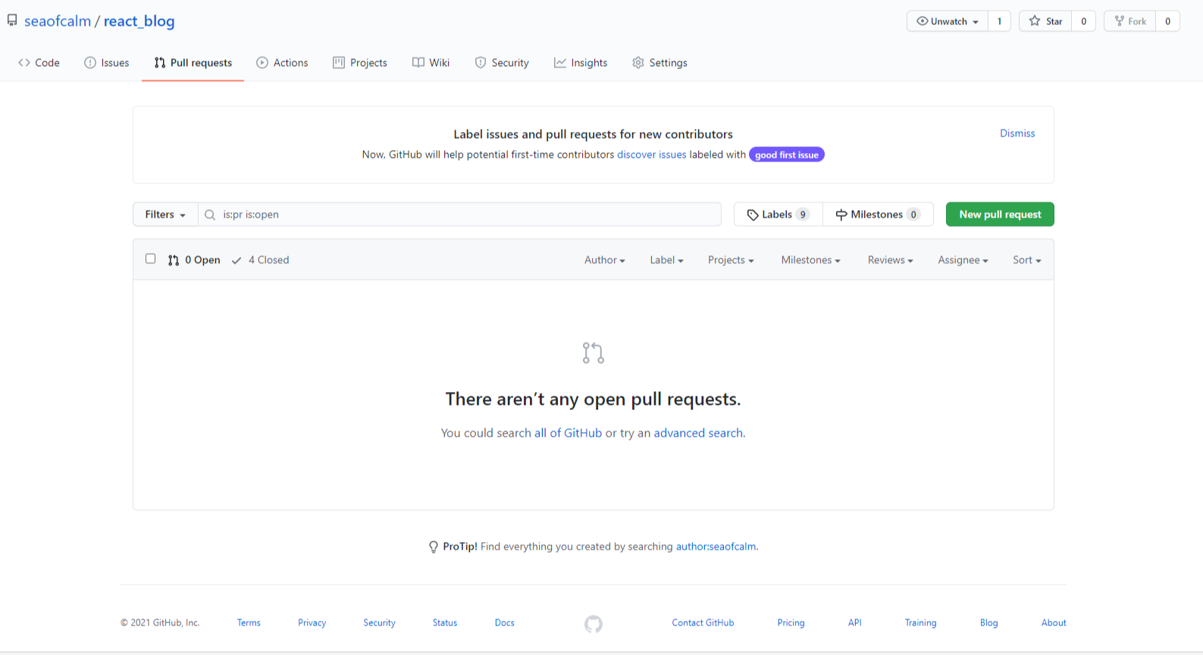Click the New pull request button
The image size is (1203, 655).
[x=1000, y=215]
